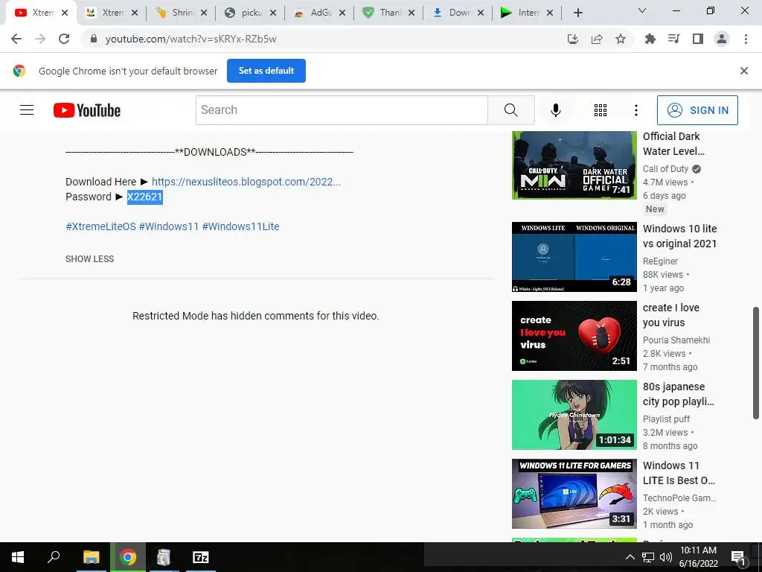Viewport: 762px width, 572px height.
Task: Collapse the description with SHOW LESS
Action: click(90, 259)
